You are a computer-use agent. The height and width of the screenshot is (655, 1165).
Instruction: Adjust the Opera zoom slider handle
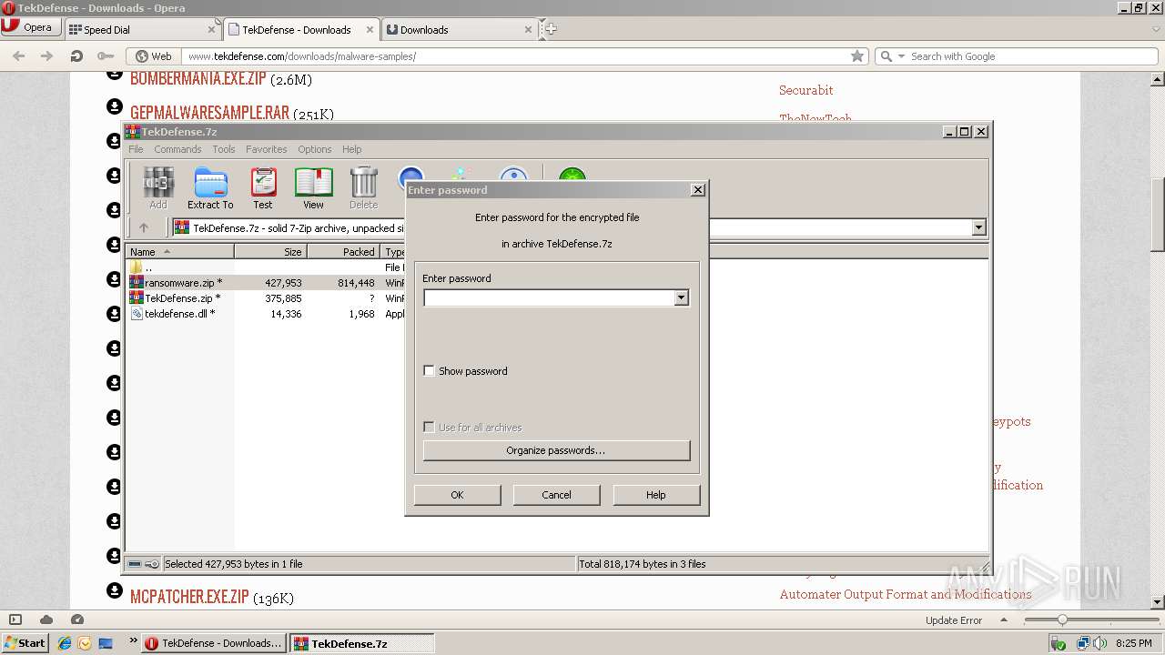click(x=1061, y=620)
